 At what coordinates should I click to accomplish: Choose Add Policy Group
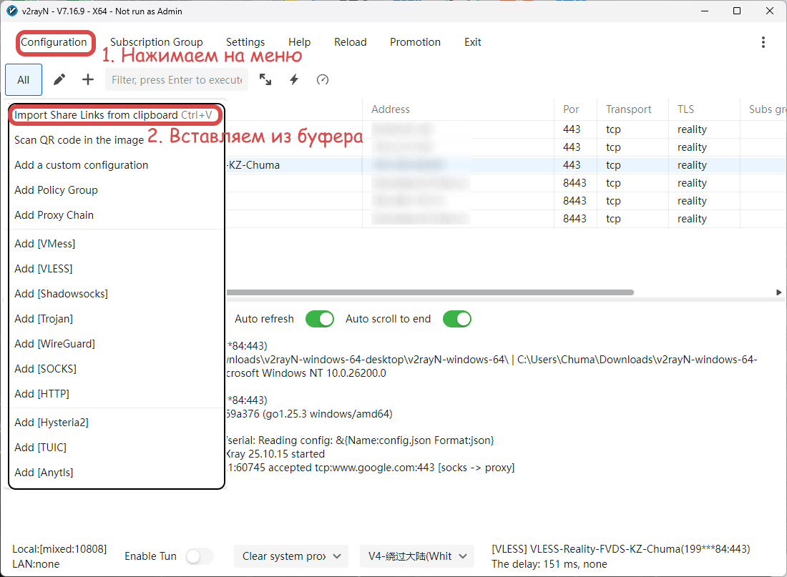[x=116, y=190]
